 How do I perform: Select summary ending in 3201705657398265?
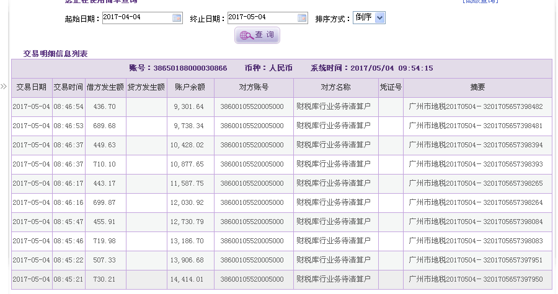(x=476, y=183)
